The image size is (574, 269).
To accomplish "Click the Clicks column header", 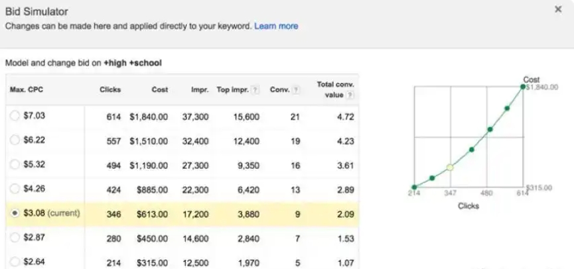I will click(109, 89).
